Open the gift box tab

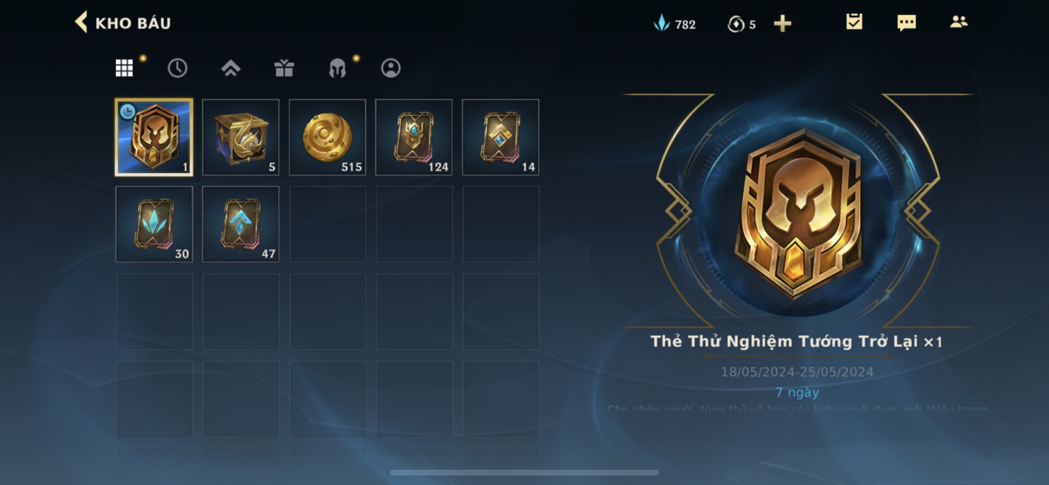coord(284,68)
